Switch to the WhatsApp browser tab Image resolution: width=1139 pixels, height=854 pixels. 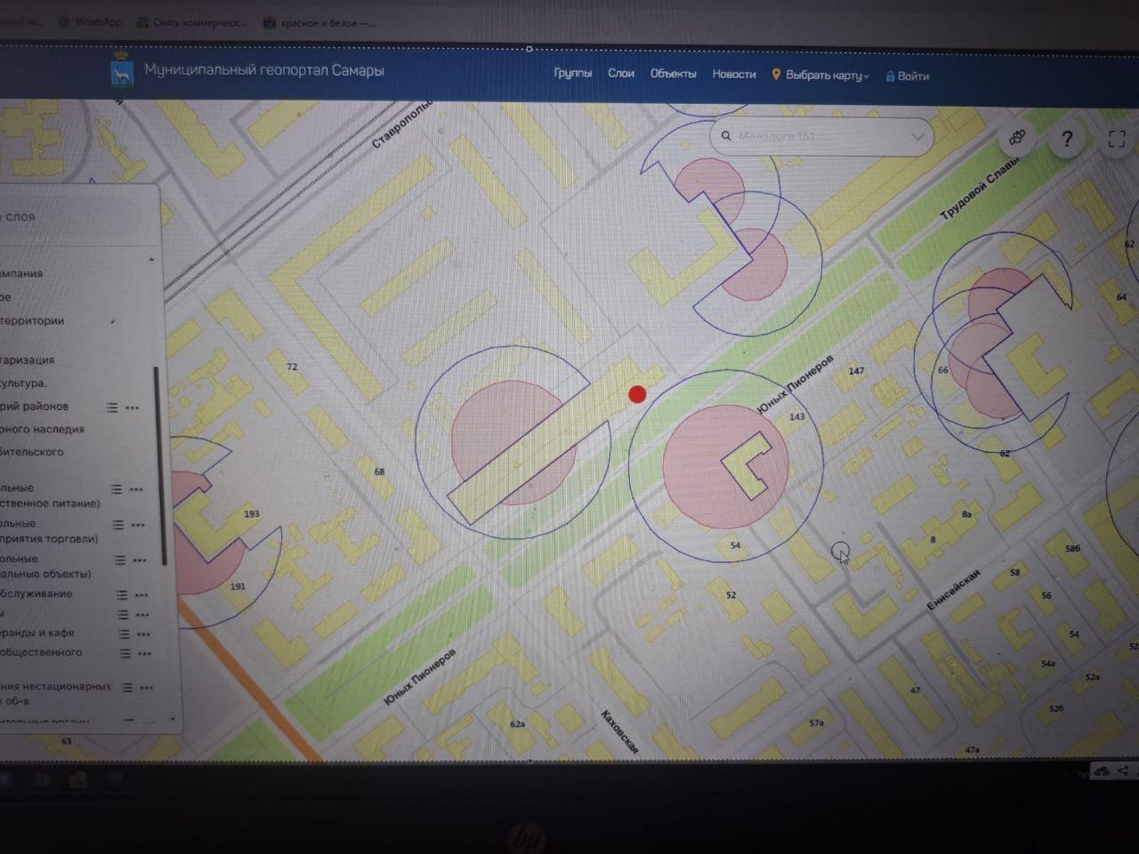click(x=90, y=22)
